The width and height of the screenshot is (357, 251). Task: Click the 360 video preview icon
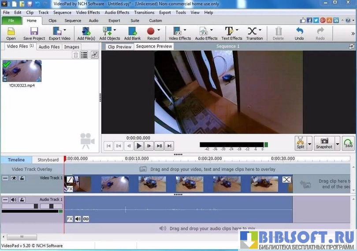point(348,143)
